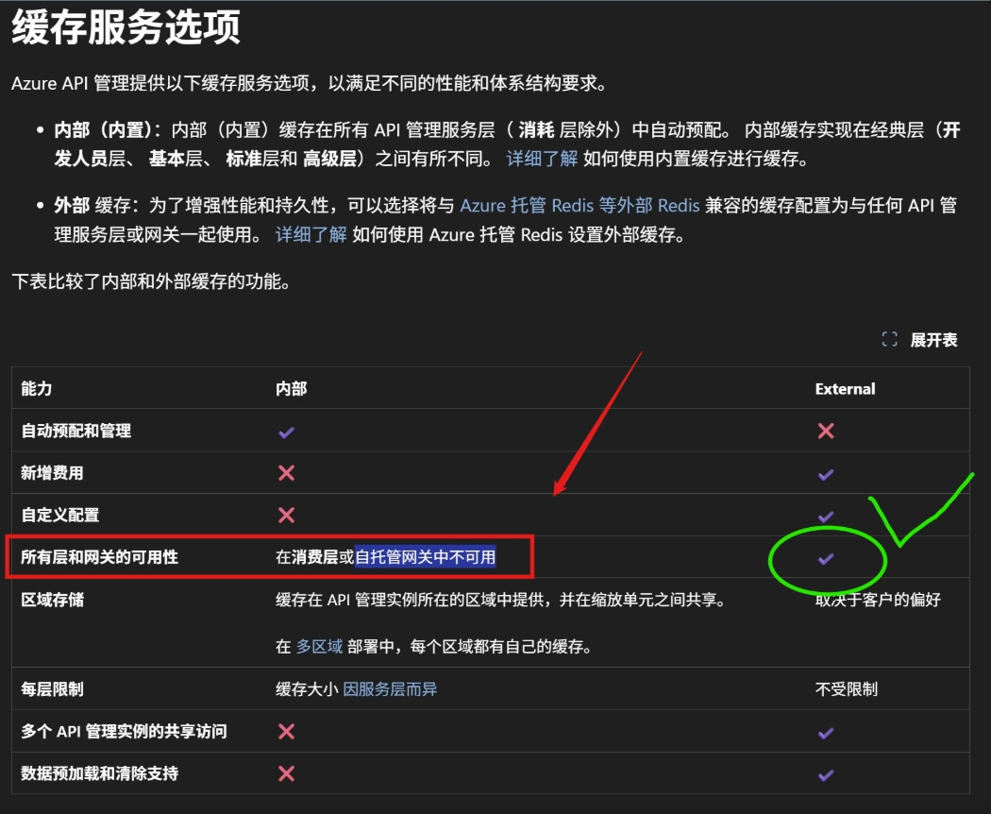Follow the Azure 托管 Redis 等外部 Redis link

[579, 206]
